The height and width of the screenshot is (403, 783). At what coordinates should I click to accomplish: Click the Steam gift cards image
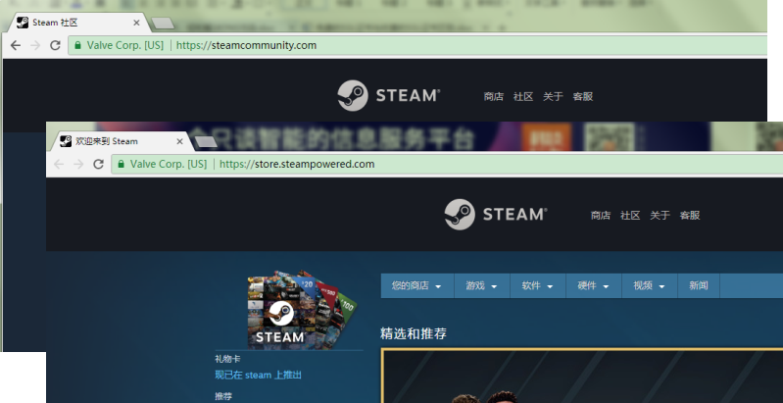[x=301, y=309]
